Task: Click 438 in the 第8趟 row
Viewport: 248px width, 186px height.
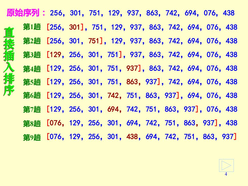Action: click(232, 123)
